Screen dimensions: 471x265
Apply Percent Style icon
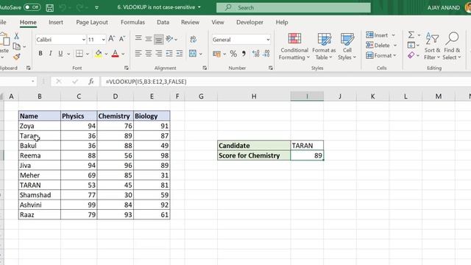[233, 54]
